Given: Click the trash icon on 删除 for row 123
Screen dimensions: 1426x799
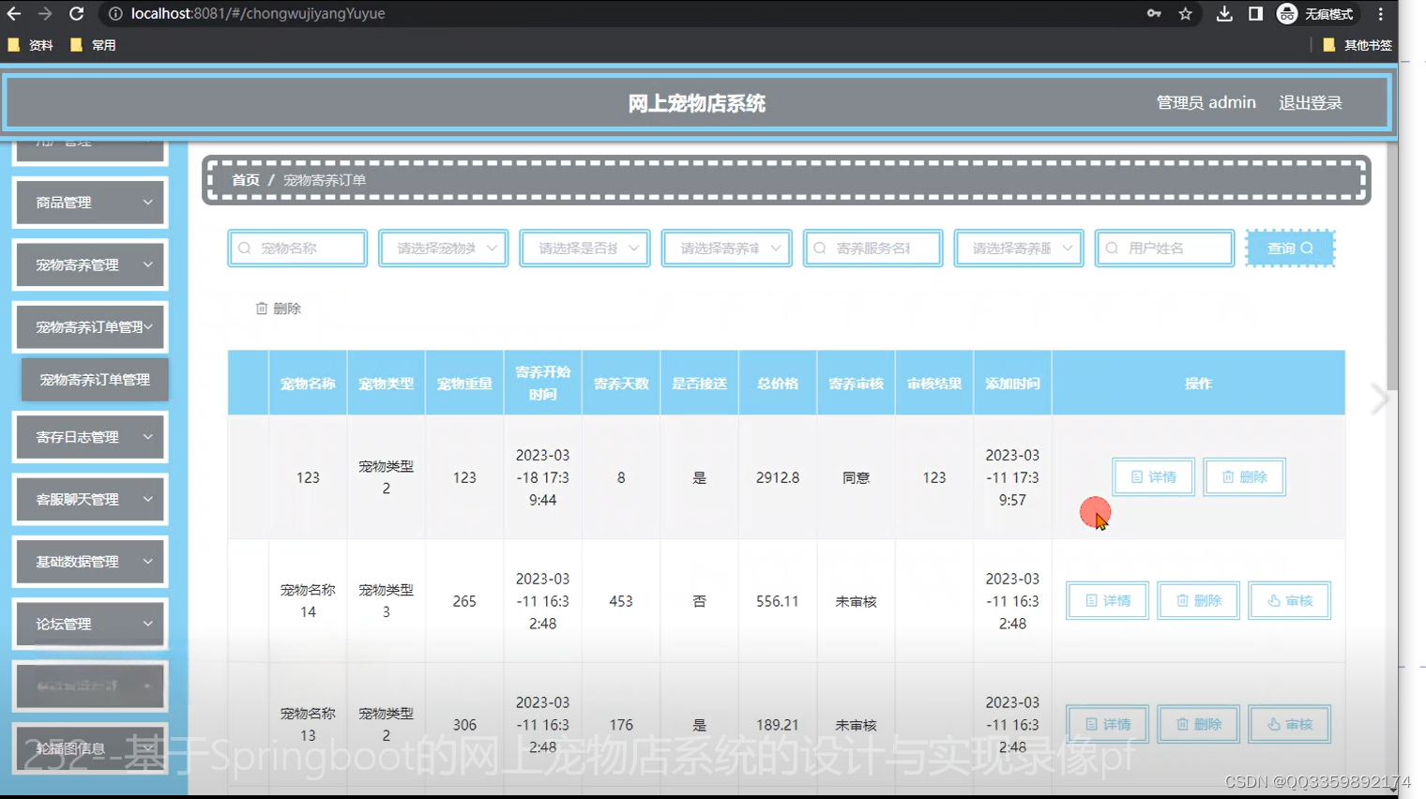Looking at the screenshot, I should (x=1228, y=477).
